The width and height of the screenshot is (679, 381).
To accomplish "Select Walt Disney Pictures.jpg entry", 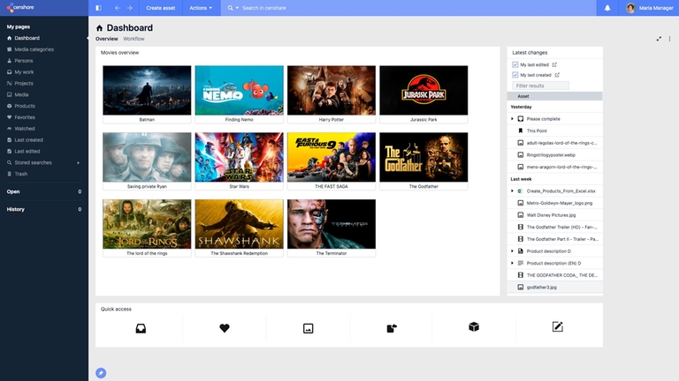I will coord(554,215).
